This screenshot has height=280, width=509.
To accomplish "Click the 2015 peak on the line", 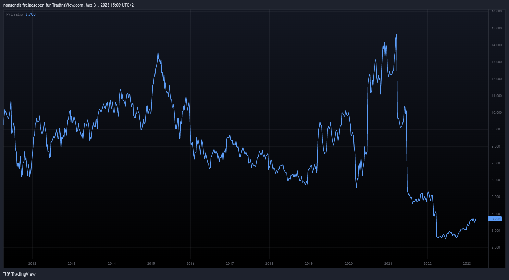I will (158, 52).
